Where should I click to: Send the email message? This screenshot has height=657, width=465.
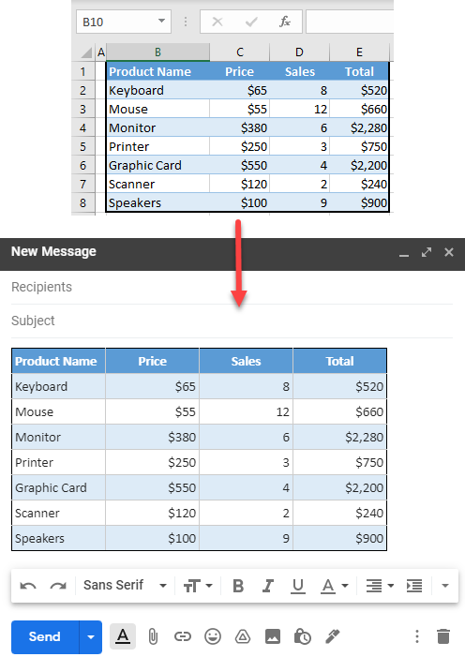pos(45,637)
